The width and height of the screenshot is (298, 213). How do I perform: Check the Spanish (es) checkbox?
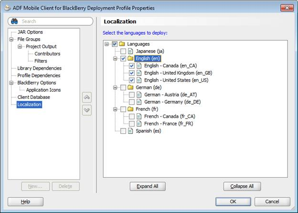[123, 131]
